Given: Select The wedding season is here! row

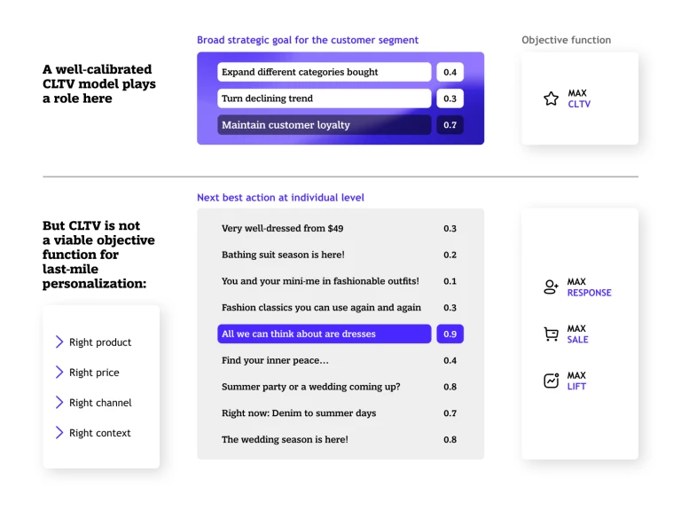Looking at the screenshot, I should pyautogui.click(x=340, y=439).
